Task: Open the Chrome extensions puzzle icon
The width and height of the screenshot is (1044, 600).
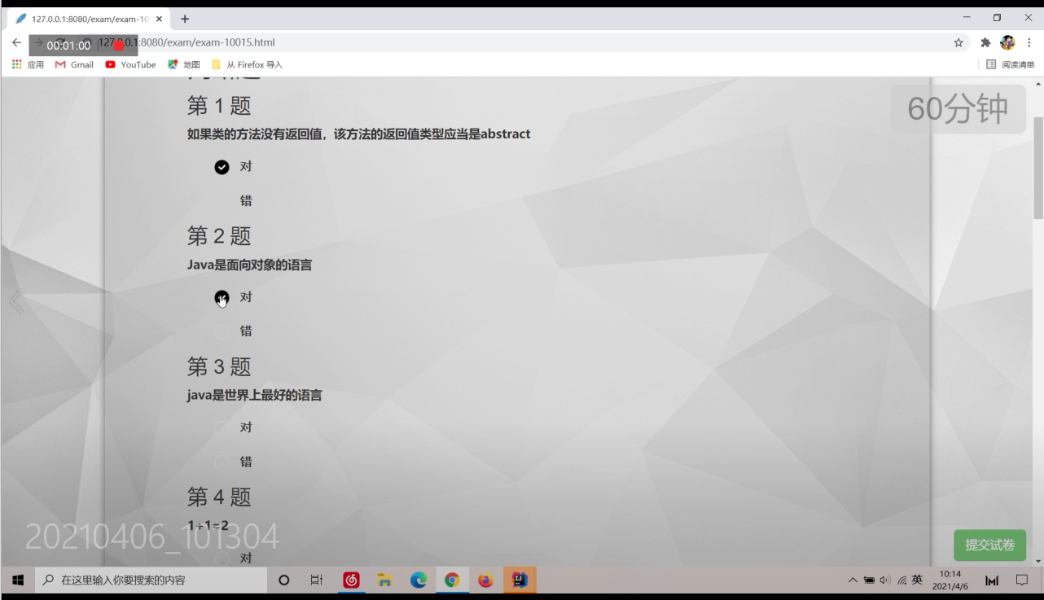Action: click(985, 43)
